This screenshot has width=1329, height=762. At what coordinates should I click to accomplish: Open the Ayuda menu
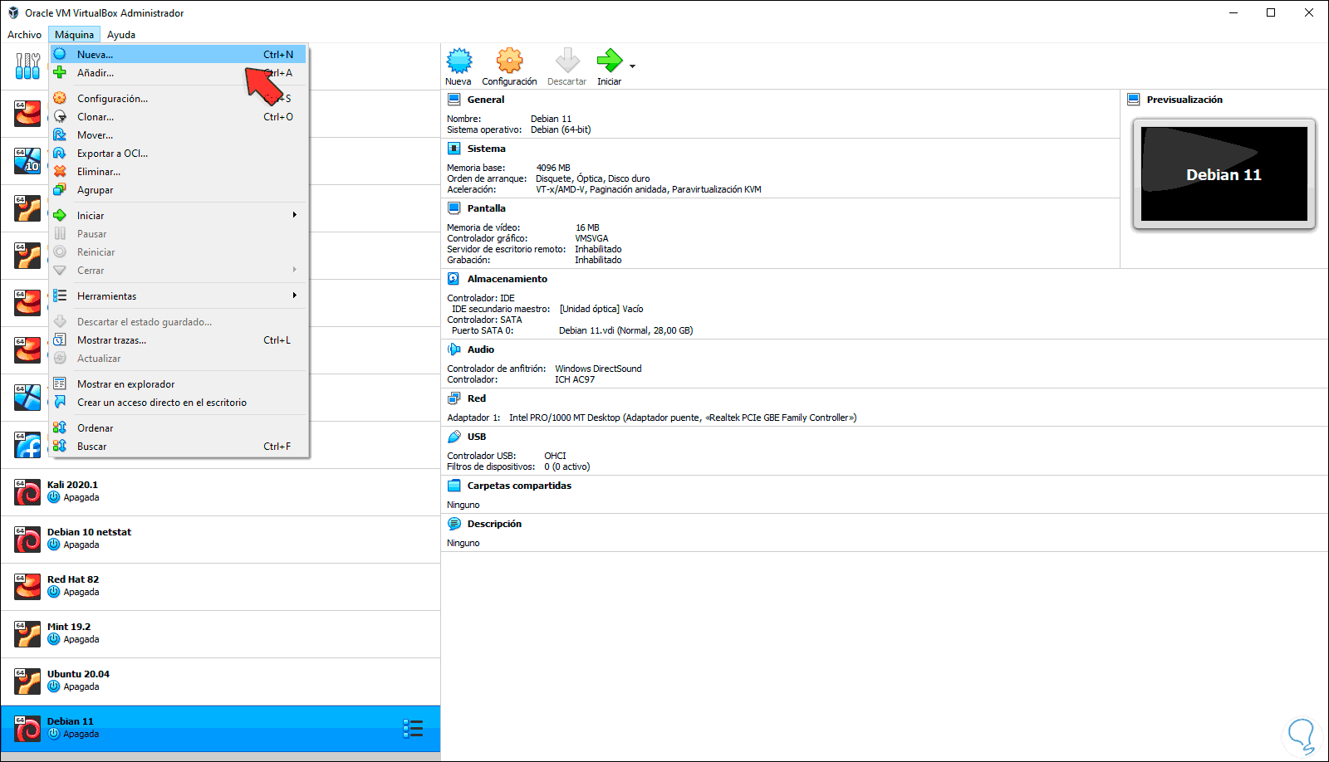pos(121,35)
